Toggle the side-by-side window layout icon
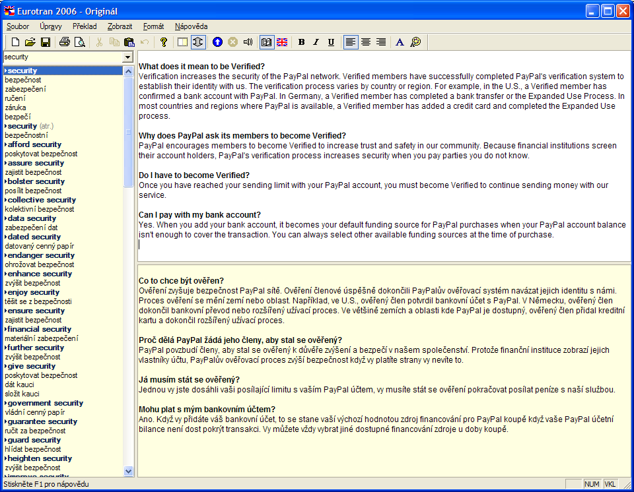This screenshot has width=634, height=492. tap(182, 42)
